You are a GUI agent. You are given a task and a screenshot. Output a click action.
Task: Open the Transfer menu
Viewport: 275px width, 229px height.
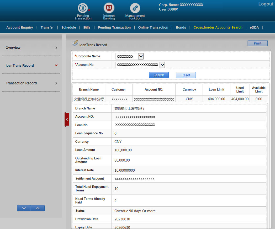point(47,27)
